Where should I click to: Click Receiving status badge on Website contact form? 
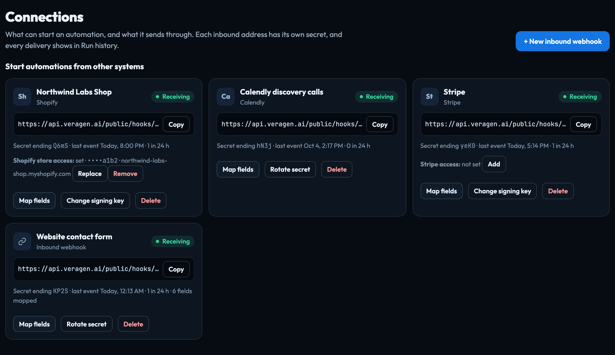point(173,241)
